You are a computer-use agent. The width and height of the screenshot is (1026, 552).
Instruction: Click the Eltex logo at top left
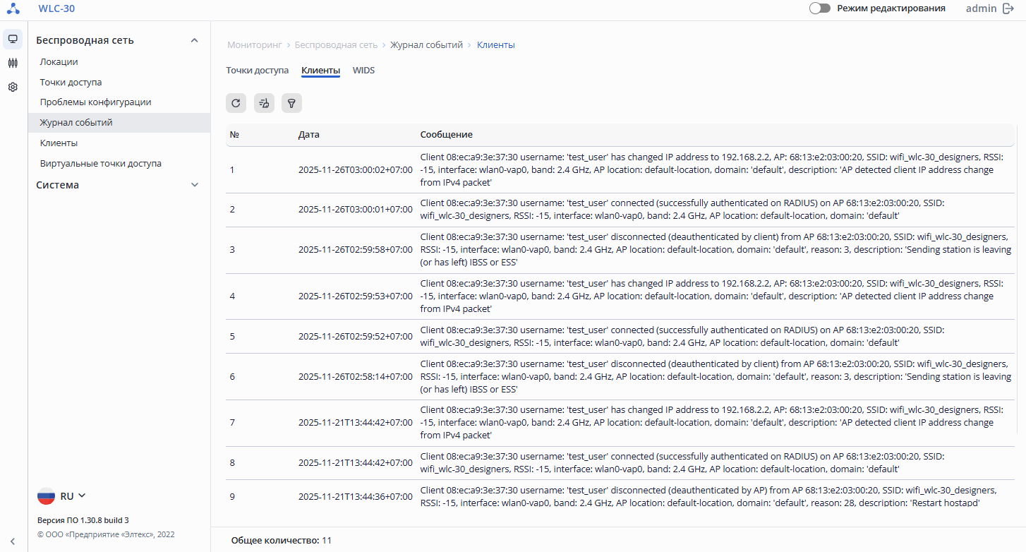(x=13, y=8)
